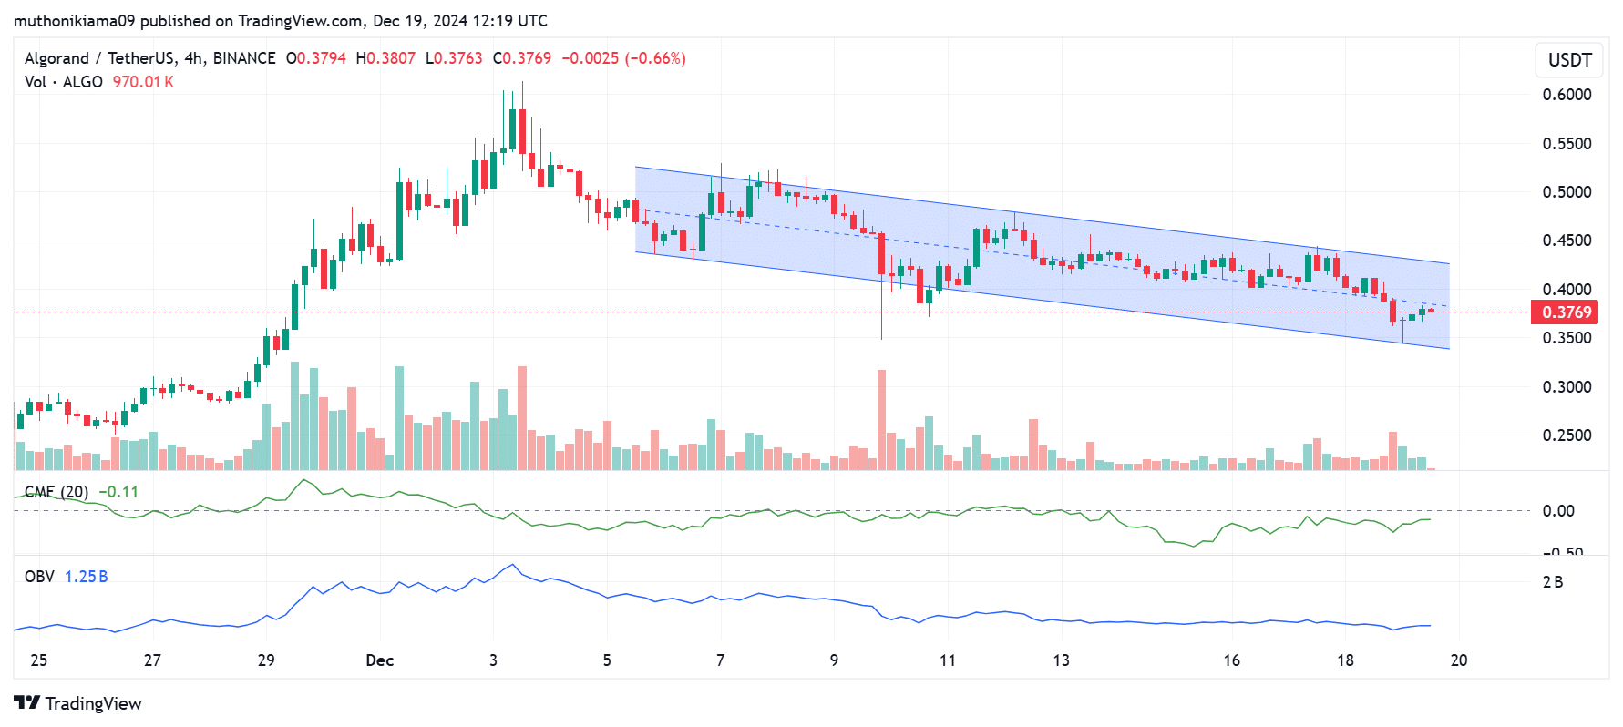The height and width of the screenshot is (727, 1623).
Task: Click the USDT currency label
Action: pyautogui.click(x=1569, y=60)
